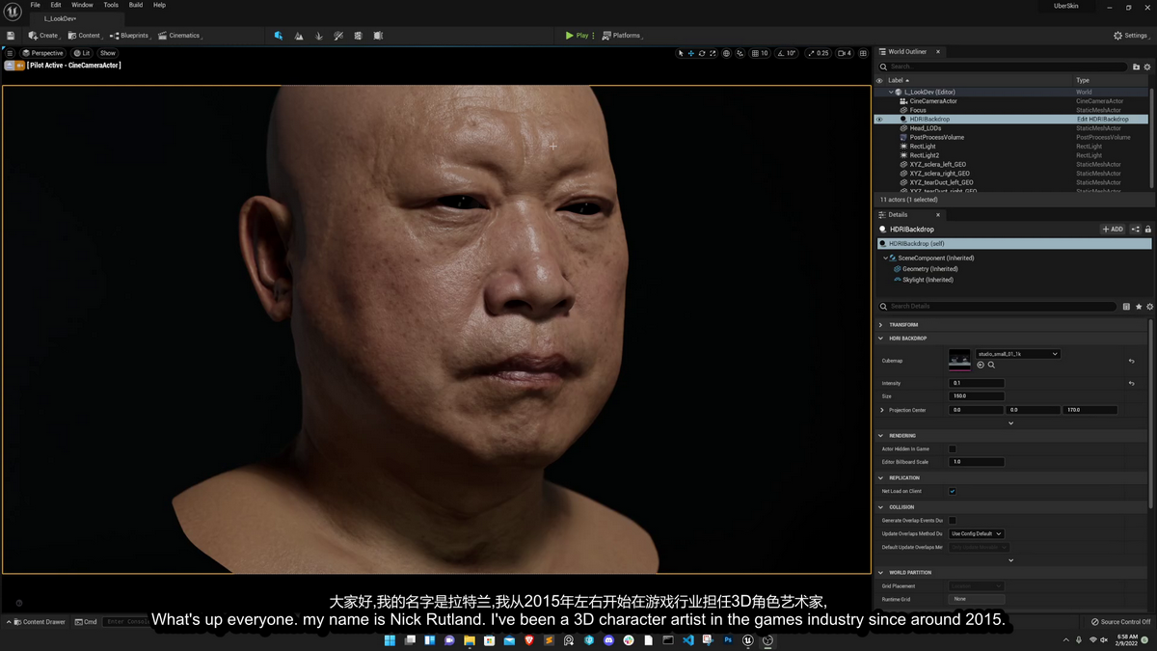Expand the Projection Center property
Viewport: 1157px width, 651px height.
click(881, 410)
